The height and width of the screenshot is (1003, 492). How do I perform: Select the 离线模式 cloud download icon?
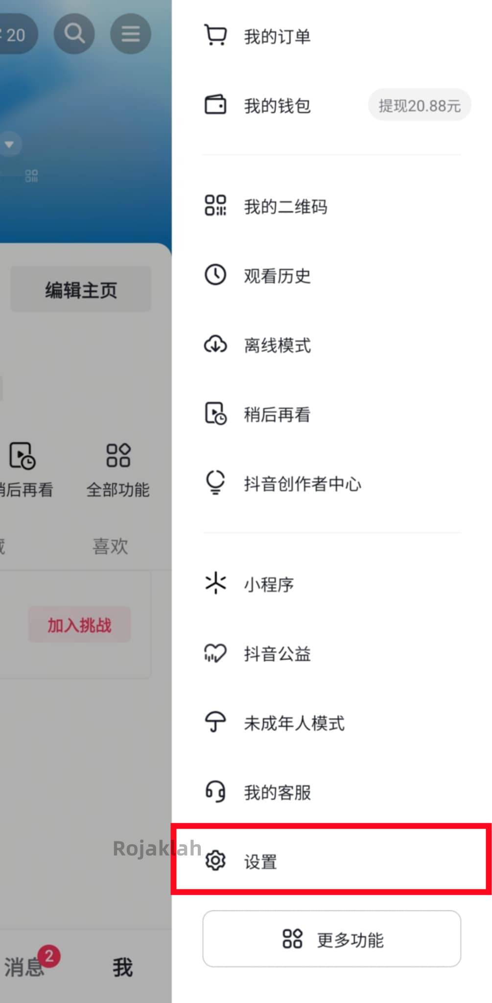(215, 344)
